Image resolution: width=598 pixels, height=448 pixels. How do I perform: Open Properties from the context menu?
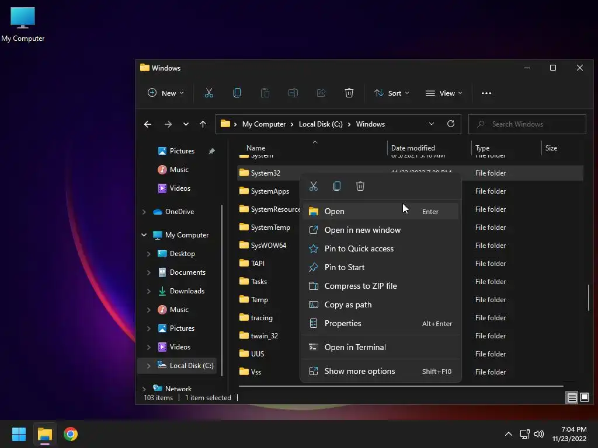pos(381,323)
